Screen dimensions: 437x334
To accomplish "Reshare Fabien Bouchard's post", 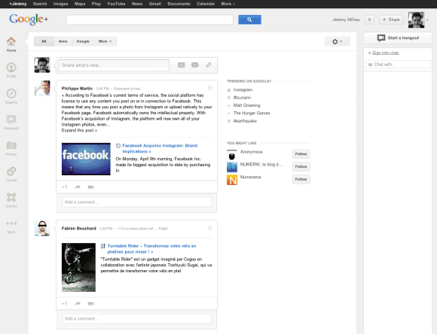I will 78,303.
